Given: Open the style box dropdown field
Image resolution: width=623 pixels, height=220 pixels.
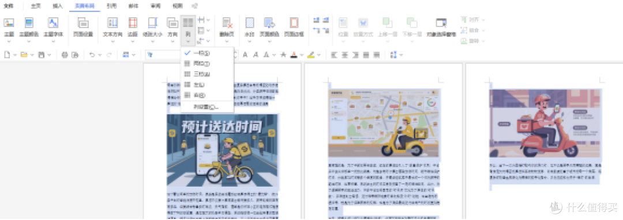Looking at the screenshot, I should (x=163, y=55).
